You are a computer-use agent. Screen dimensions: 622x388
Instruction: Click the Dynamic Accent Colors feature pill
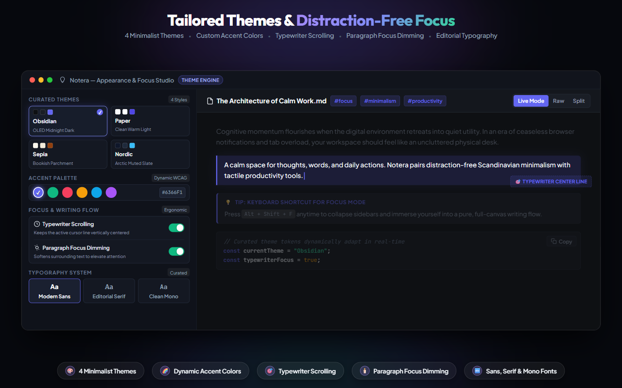200,371
